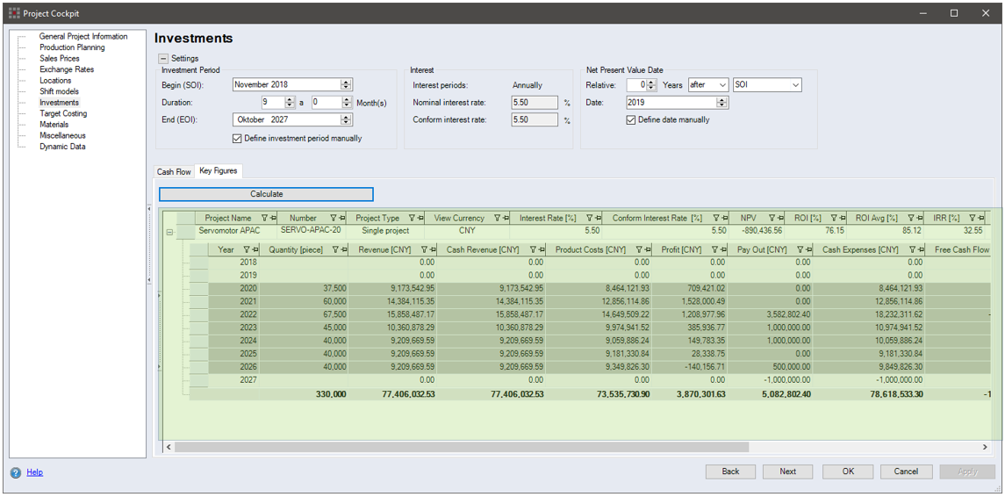Click the horizontal scrollbar of the grid
1005x497 pixels.
(461, 447)
